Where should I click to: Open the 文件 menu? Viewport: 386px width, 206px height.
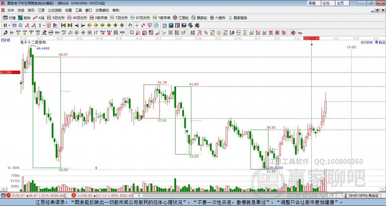[11, 10]
